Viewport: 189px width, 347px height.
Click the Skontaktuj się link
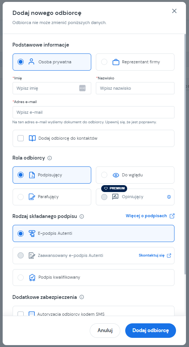point(152,255)
